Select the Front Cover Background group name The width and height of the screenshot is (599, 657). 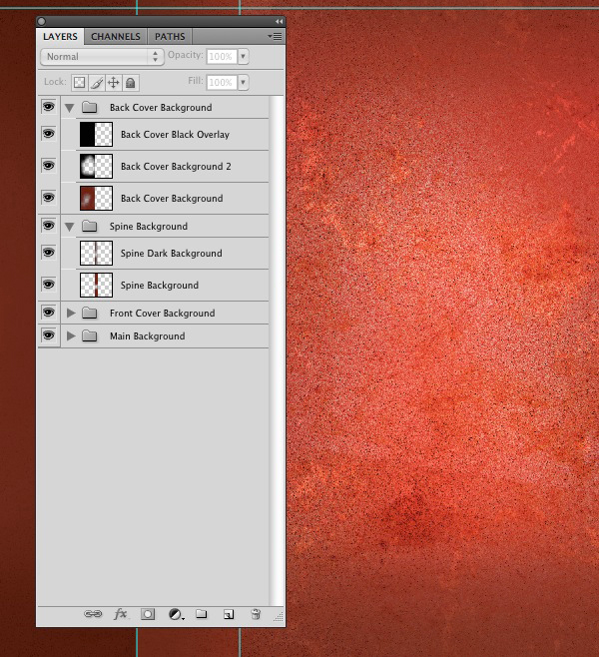[x=162, y=313]
